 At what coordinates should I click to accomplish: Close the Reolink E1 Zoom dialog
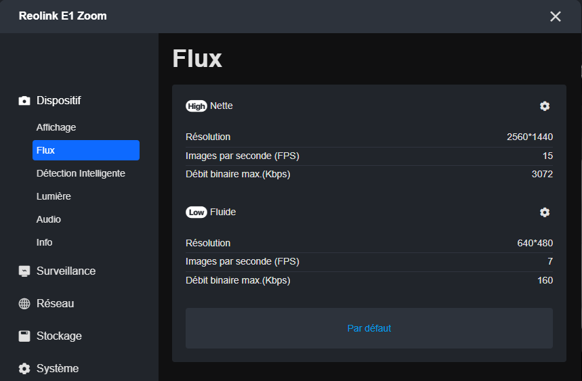click(556, 16)
